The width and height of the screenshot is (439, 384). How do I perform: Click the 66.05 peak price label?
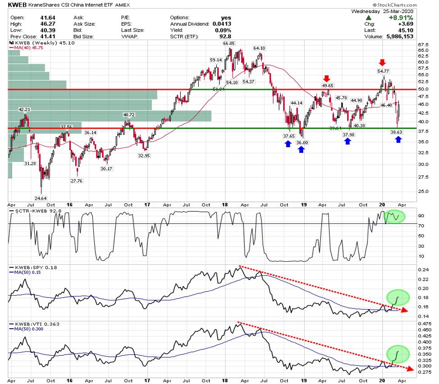click(229, 44)
